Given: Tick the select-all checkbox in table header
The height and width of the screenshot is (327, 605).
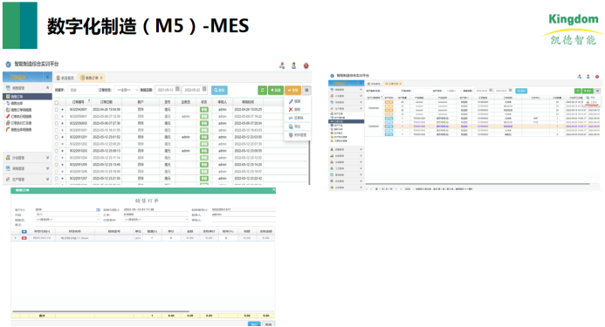Looking at the screenshot, I should 57,103.
